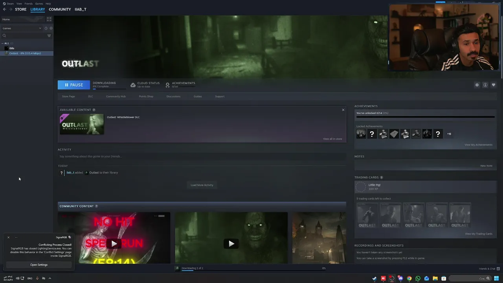
Task: Click View My Trading Cards
Action: pyautogui.click(x=479, y=234)
